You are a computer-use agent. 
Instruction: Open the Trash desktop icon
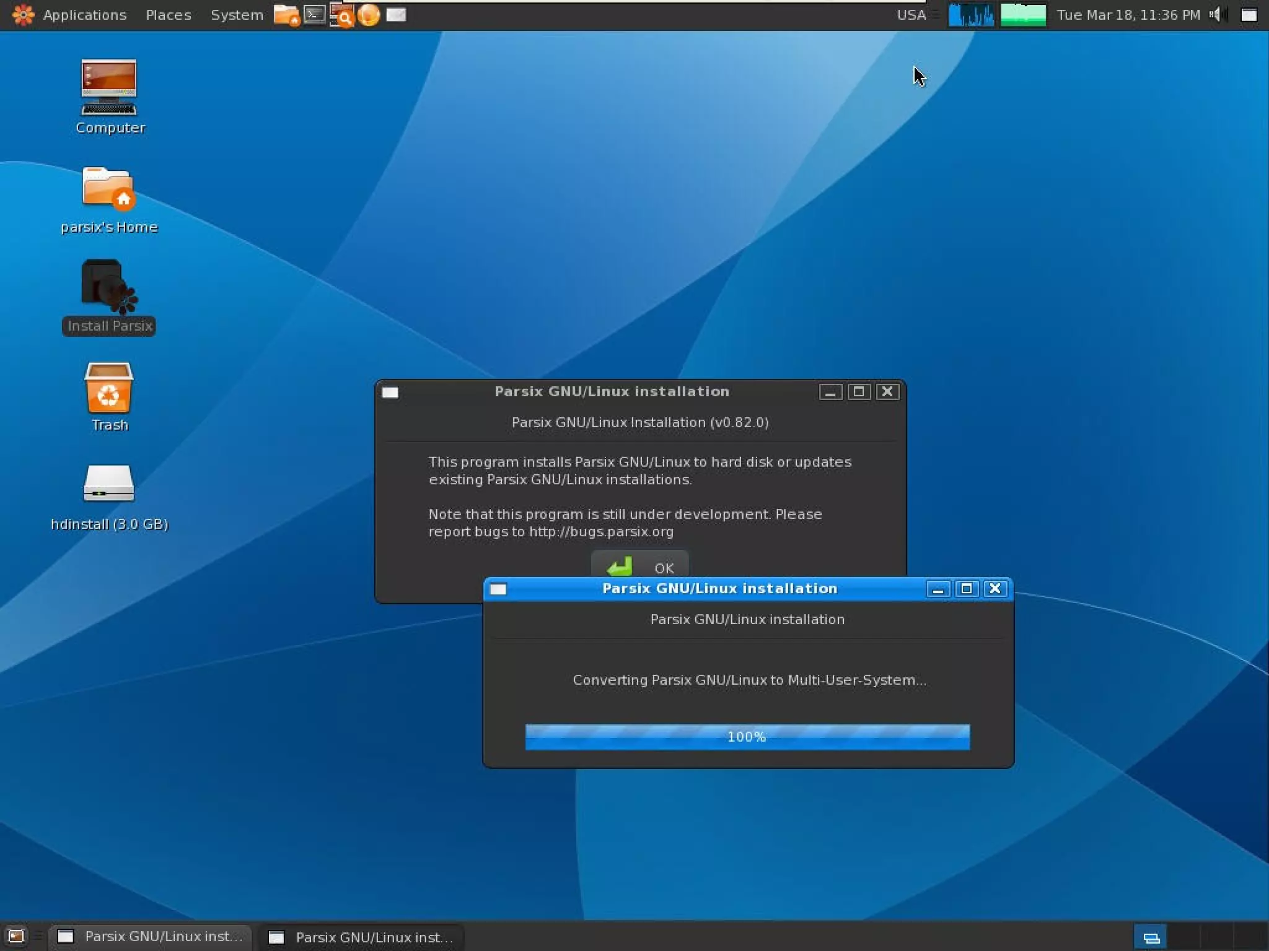tap(109, 389)
